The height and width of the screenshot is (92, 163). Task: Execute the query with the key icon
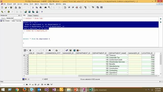2,12
